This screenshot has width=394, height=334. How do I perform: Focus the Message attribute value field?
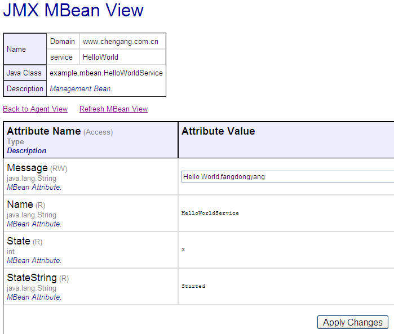(287, 176)
